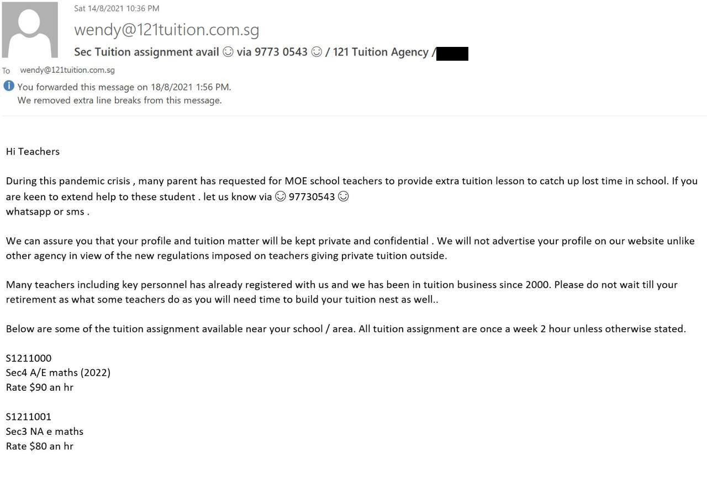Click the first smiley emoji in the subject line

click(x=228, y=52)
